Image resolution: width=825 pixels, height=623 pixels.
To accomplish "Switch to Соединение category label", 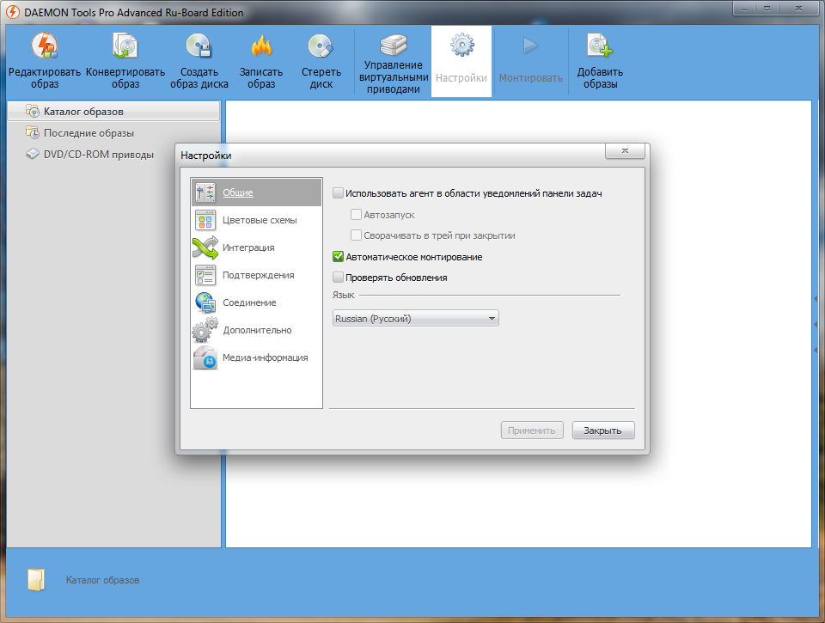I will click(249, 302).
